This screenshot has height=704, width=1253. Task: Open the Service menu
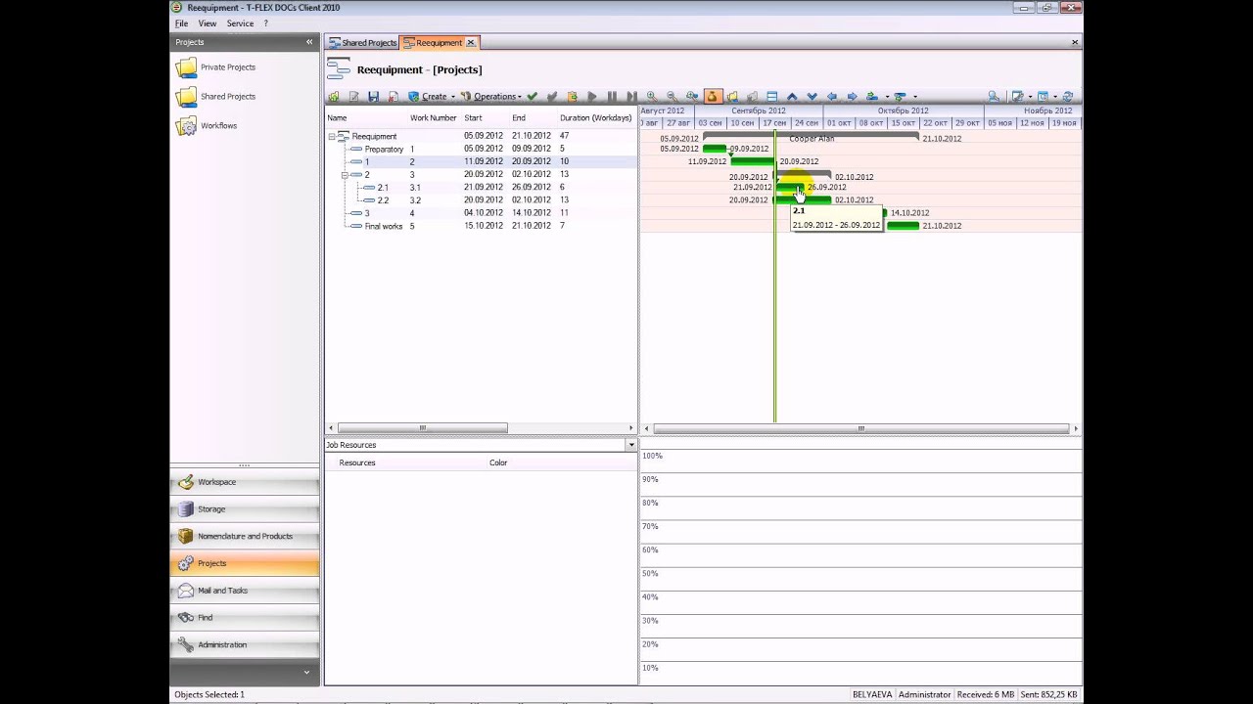(240, 23)
